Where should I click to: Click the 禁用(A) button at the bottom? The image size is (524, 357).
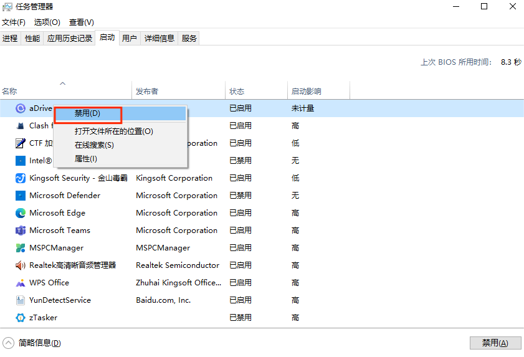click(x=495, y=343)
